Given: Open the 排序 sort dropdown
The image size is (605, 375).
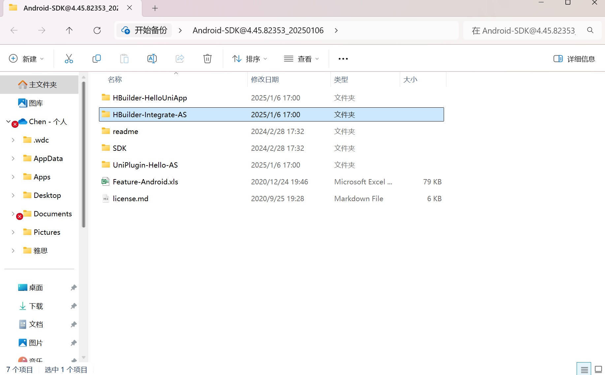Looking at the screenshot, I should click(x=250, y=59).
